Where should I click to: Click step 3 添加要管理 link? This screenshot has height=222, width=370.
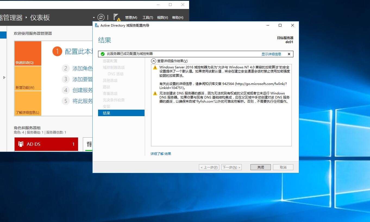pyautogui.click(x=82, y=79)
